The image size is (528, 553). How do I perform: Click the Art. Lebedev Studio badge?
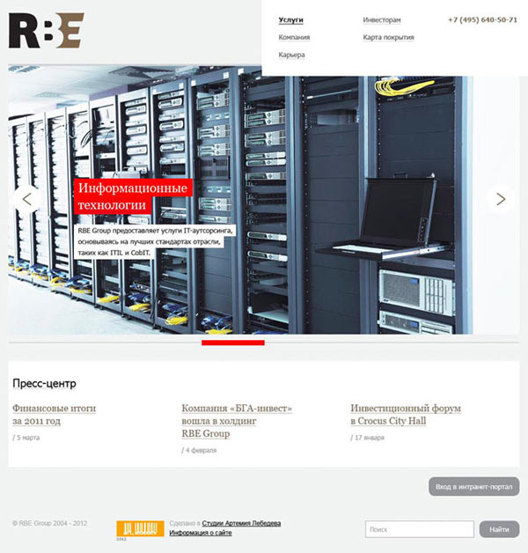pyautogui.click(x=140, y=529)
